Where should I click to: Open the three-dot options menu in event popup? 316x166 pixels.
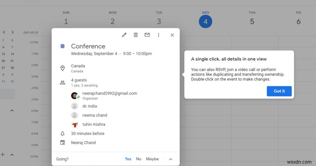pyautogui.click(x=158, y=35)
